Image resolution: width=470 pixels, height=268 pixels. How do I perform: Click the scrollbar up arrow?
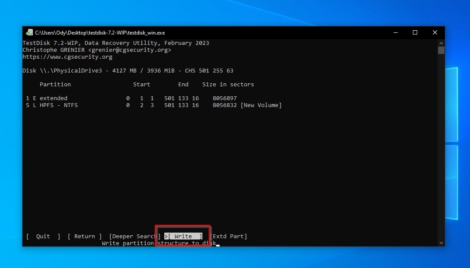point(441,43)
